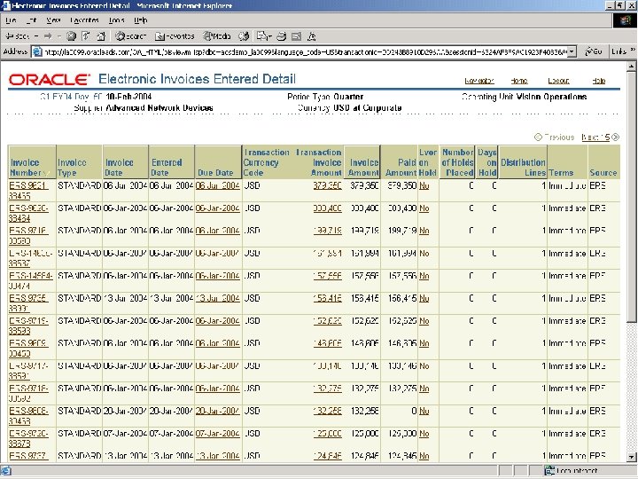Open the Favorites menu in the menu bar

[86, 20]
